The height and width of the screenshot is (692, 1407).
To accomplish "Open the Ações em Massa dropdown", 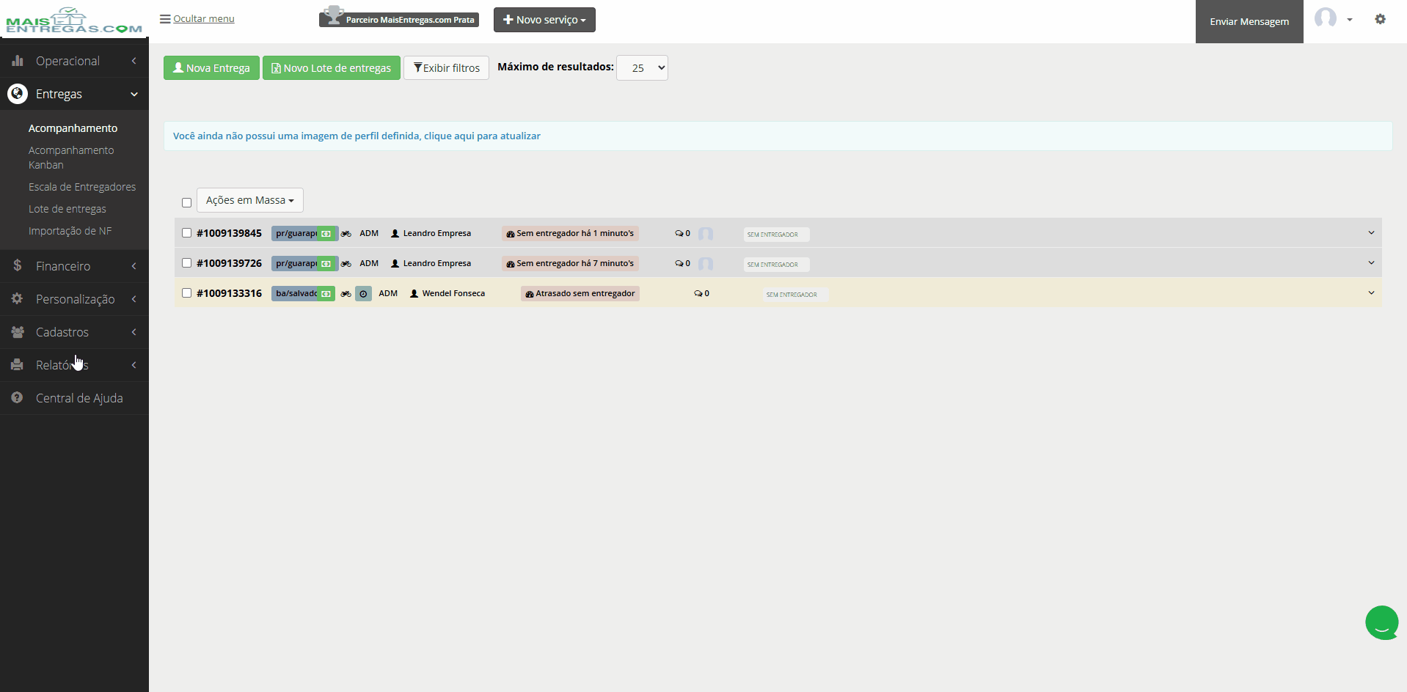I will pyautogui.click(x=250, y=200).
